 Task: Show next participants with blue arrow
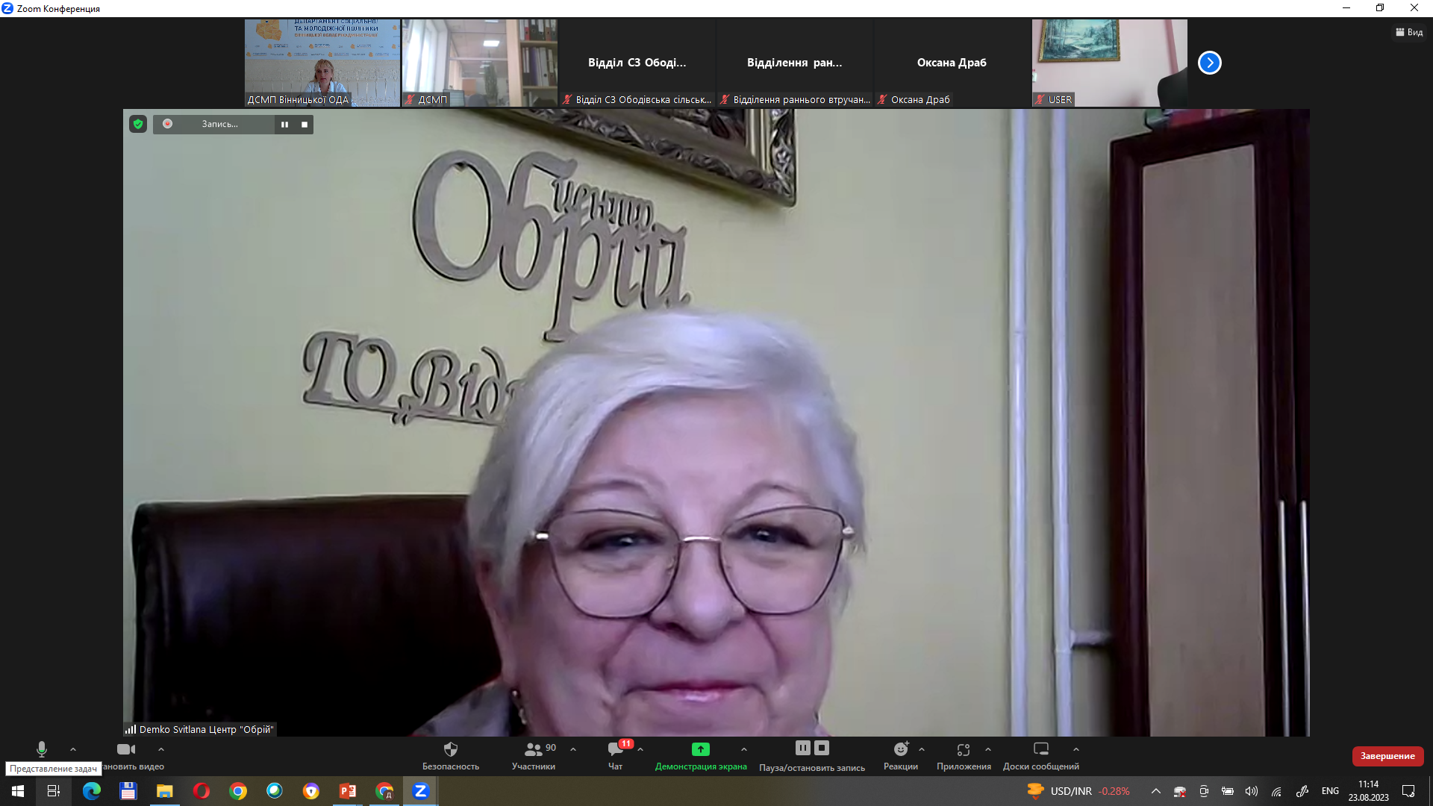pos(1210,63)
